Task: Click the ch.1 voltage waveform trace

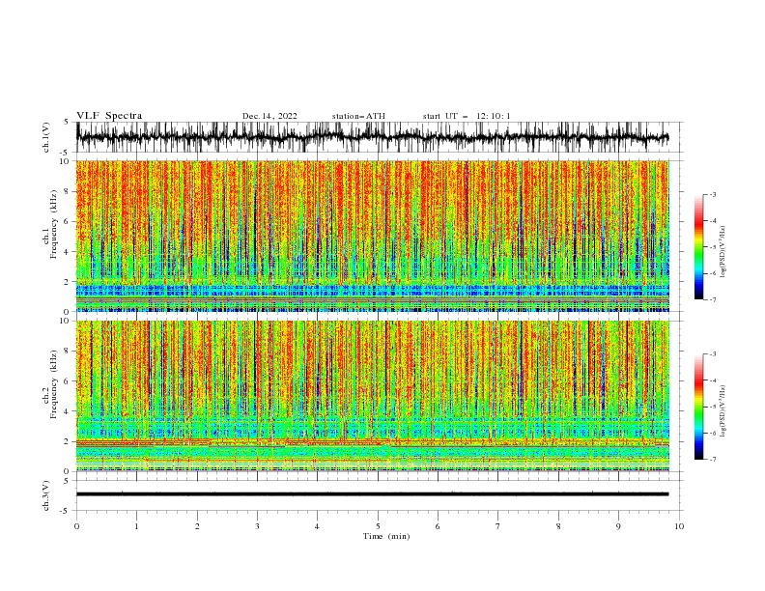Action: [372, 137]
